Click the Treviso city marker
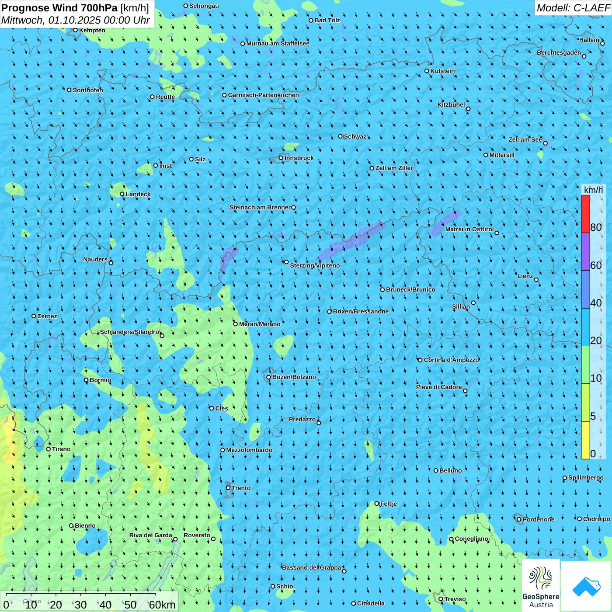 [441, 599]
